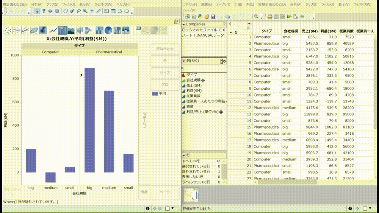The image size is (379, 213).
Task: Click the Graph Builder thumbnail in bottom panel
Action: point(192,195)
